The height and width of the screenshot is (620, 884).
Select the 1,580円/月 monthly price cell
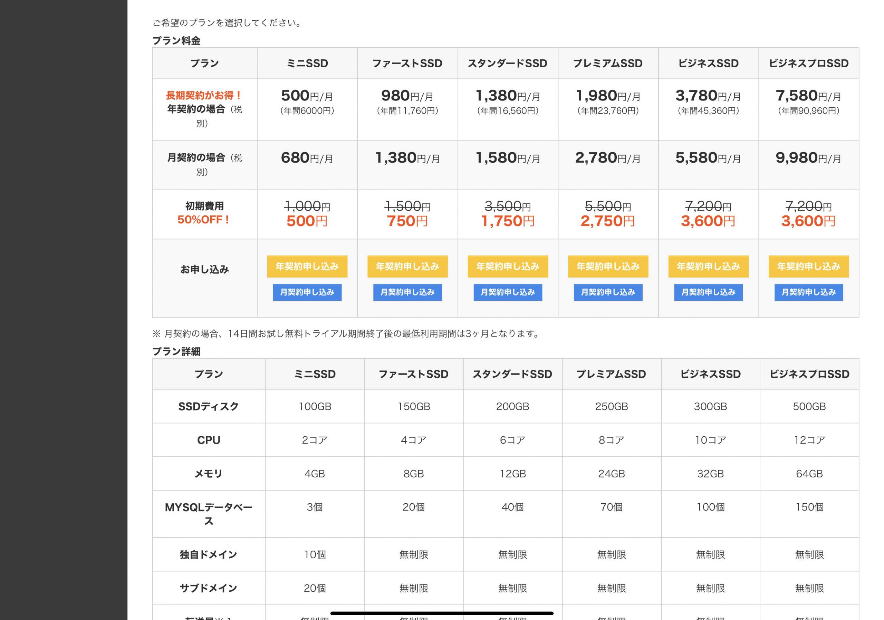point(508,165)
